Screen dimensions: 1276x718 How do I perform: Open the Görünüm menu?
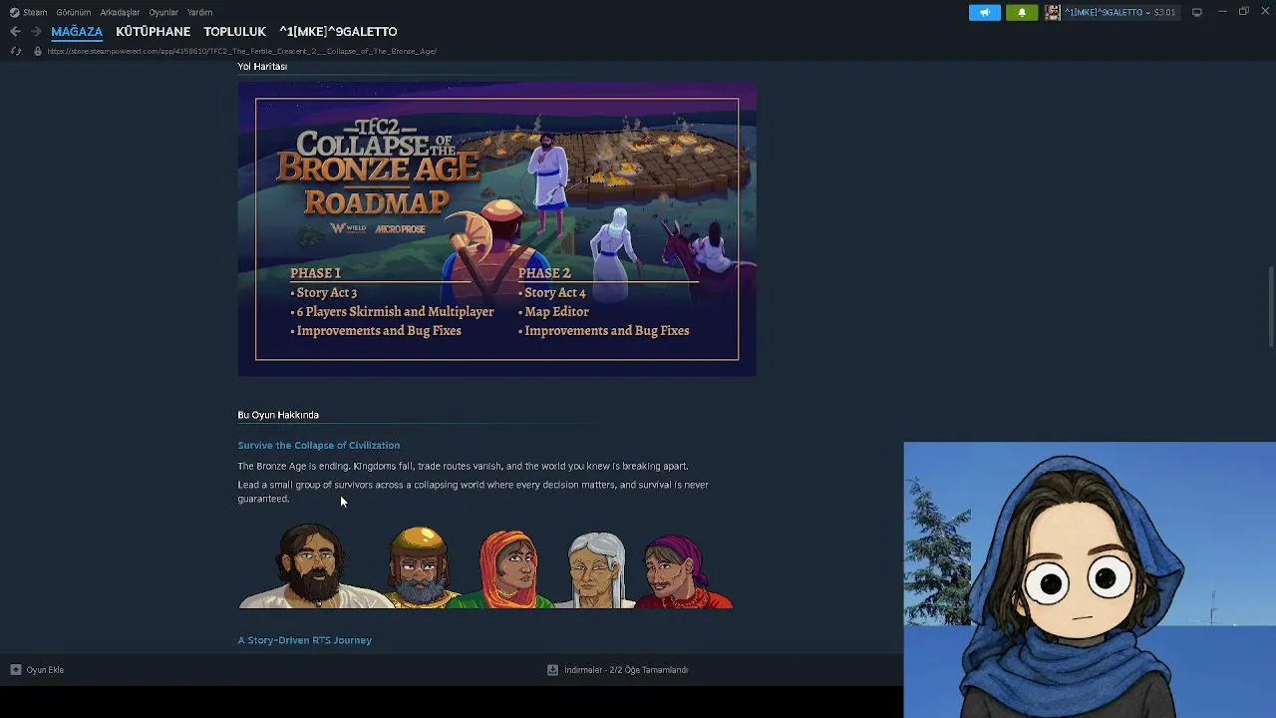[74, 12]
